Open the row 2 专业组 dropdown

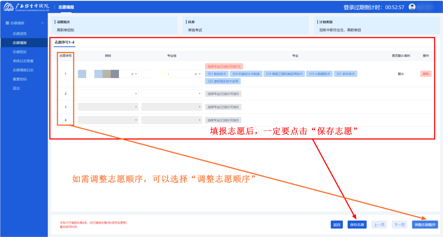pos(171,94)
